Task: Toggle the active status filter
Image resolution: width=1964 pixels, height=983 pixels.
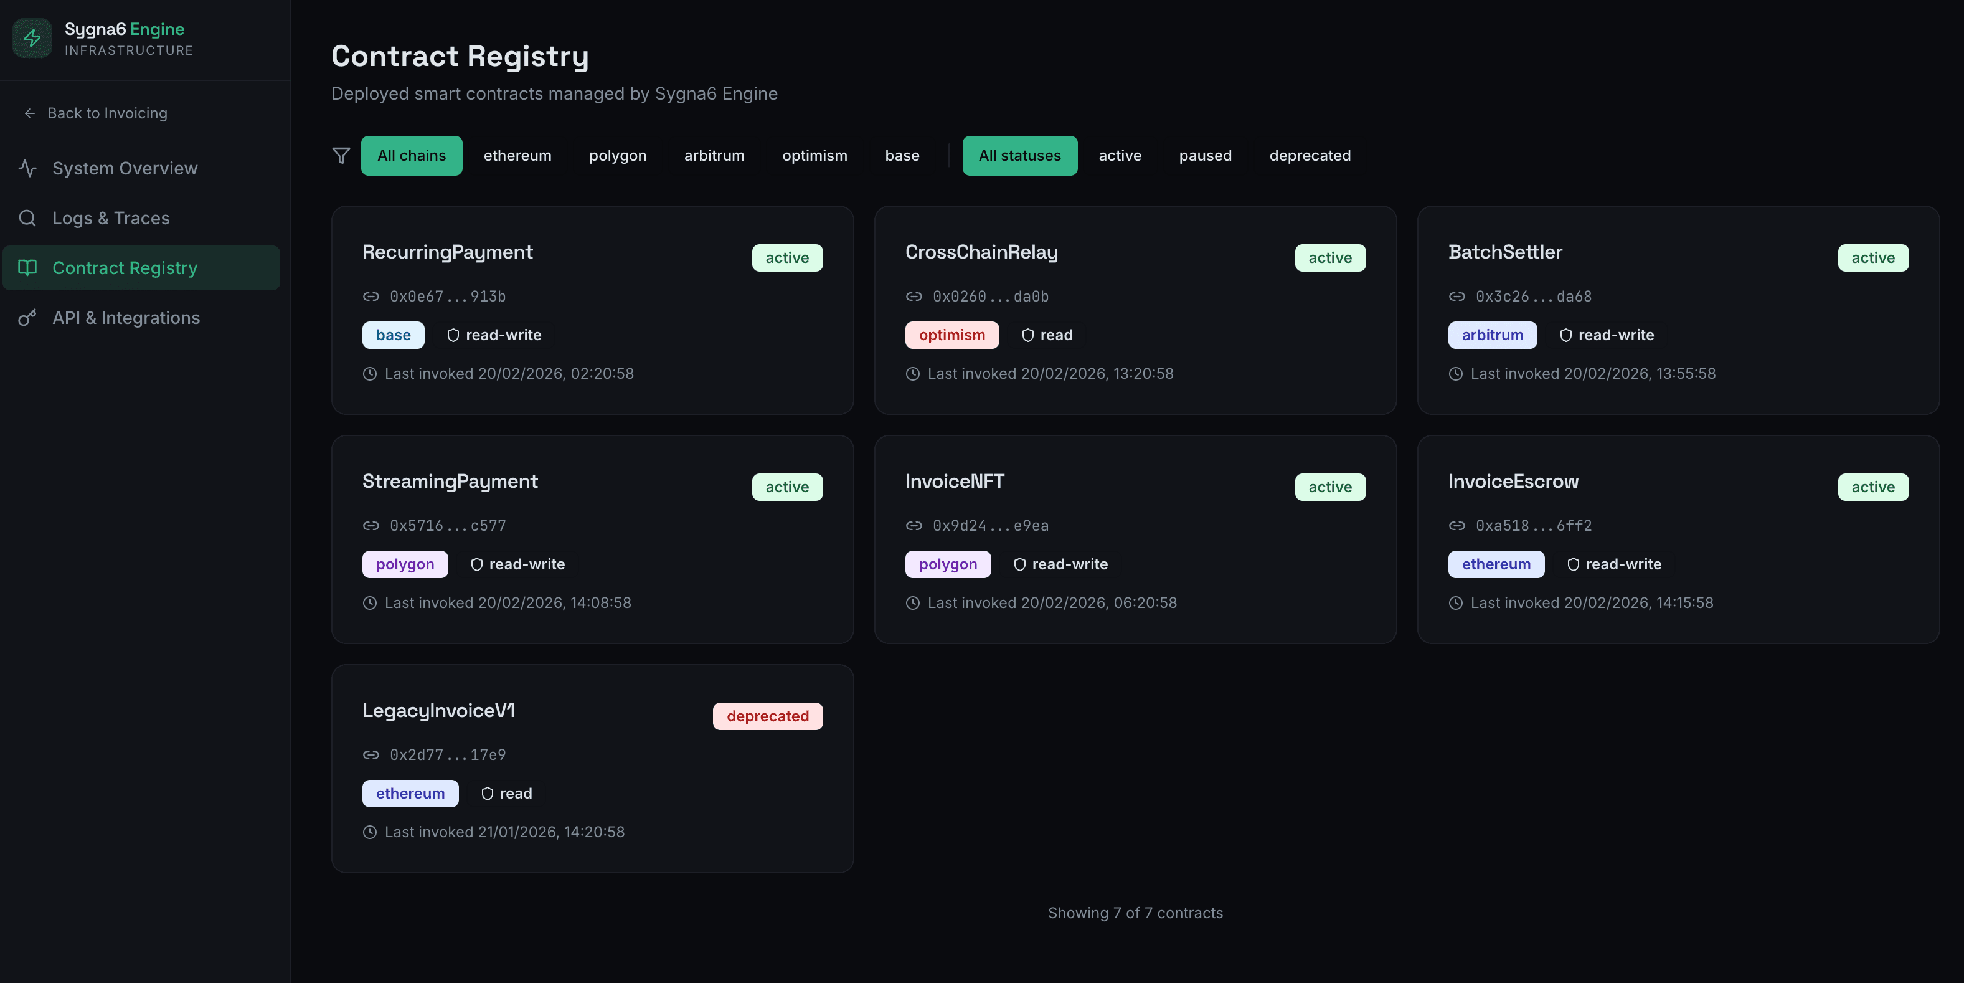Action: (1119, 155)
